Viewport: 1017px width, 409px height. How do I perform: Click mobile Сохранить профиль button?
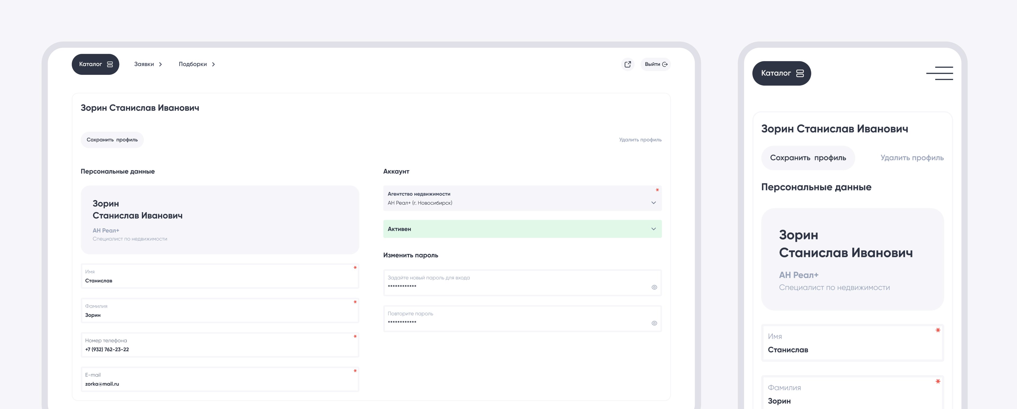point(808,158)
